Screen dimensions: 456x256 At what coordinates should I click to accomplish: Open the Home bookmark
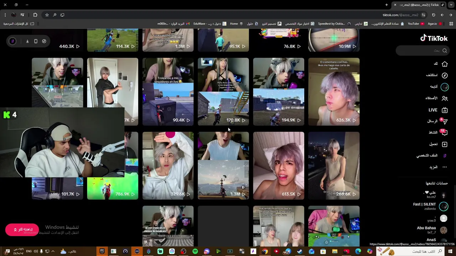[x=236, y=24]
